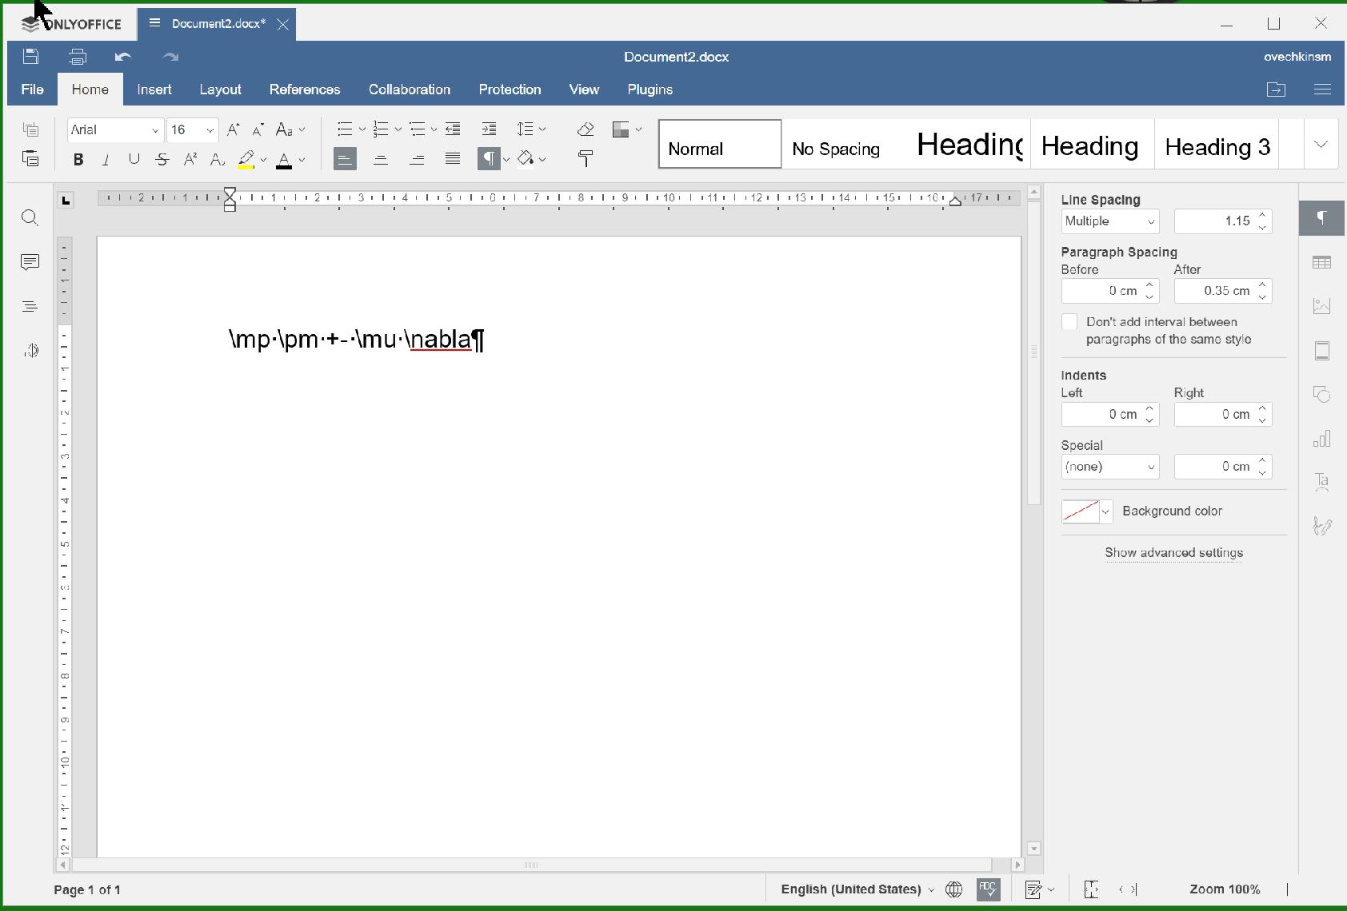Toggle italic formatting

point(106,159)
